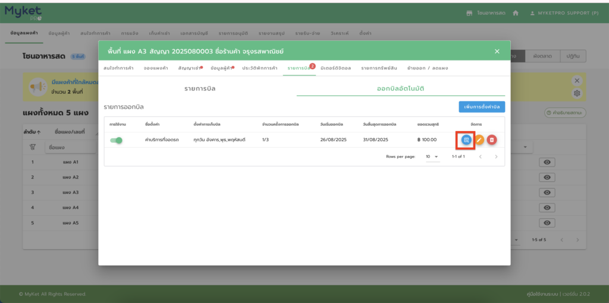Switch to รายการบิล sub-tab
The image size is (609, 303).
click(200, 89)
